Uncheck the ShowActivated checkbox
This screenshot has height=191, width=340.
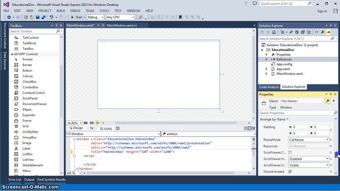pyautogui.click(x=290, y=171)
